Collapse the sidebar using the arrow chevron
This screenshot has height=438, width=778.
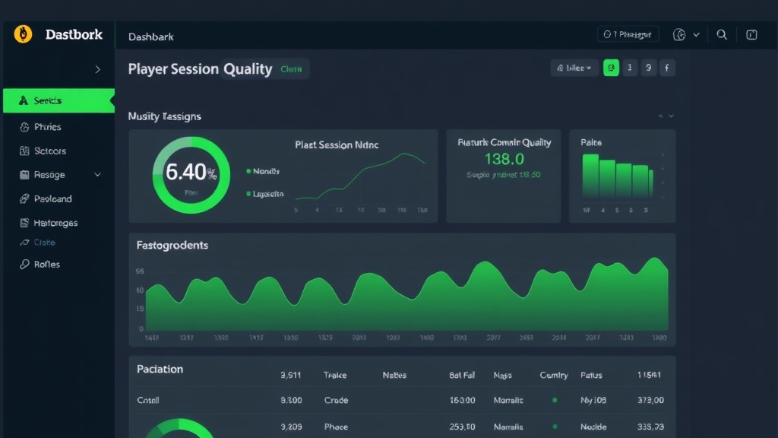98,69
